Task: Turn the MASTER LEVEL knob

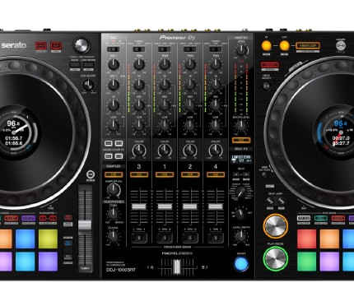Action: [241, 49]
